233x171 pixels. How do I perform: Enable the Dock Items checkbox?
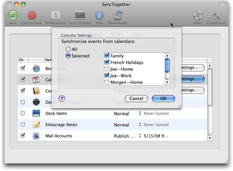point(23,113)
